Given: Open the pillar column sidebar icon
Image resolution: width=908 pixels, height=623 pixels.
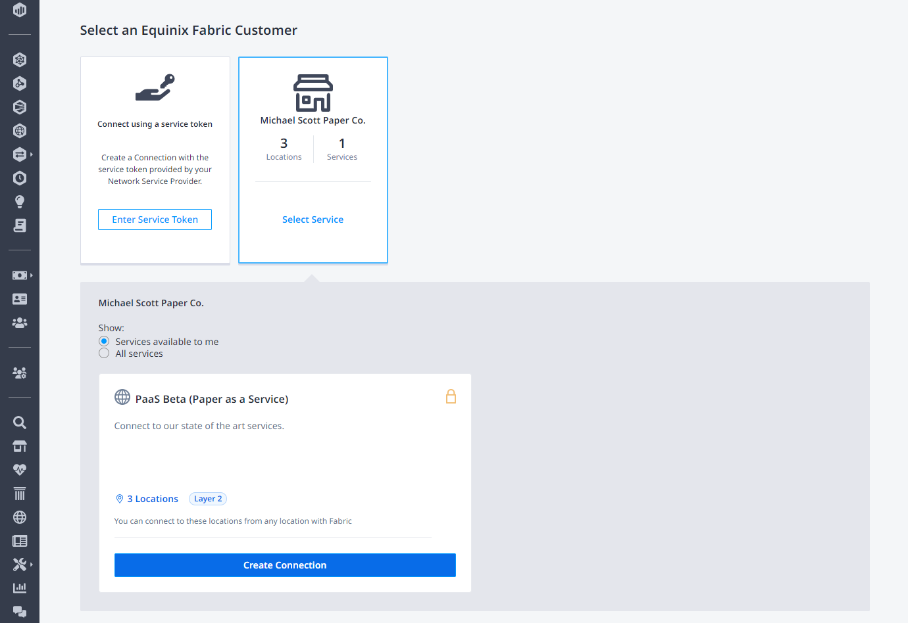Looking at the screenshot, I should click(x=20, y=494).
